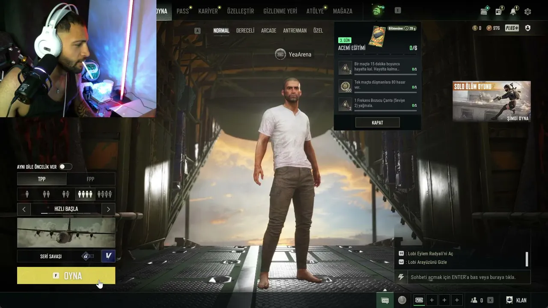Viewport: 548px width, 308px height.
Task: Click the shield profile icon
Action: (527, 28)
